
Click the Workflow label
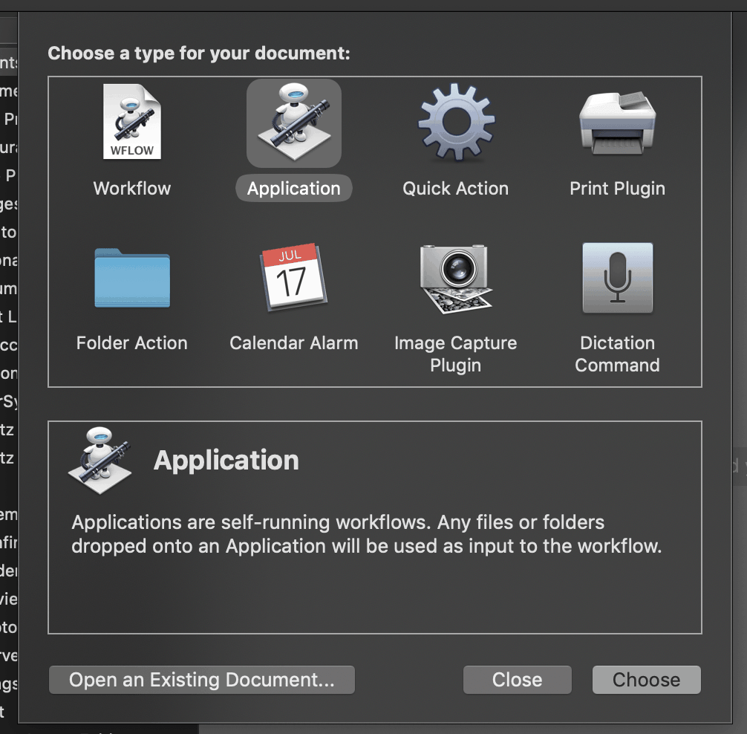pyautogui.click(x=132, y=188)
